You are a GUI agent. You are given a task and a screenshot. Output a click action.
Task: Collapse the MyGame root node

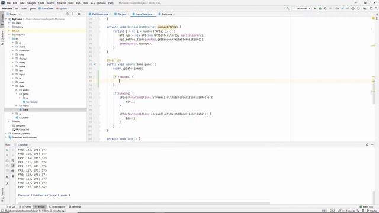click(7, 19)
